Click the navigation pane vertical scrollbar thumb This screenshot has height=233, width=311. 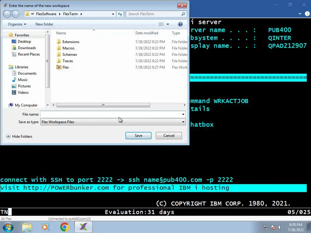click(x=47, y=61)
